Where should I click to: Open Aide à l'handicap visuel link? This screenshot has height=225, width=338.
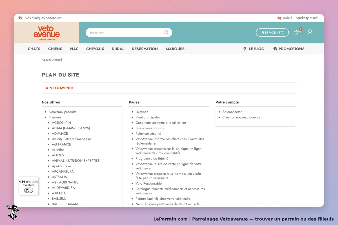[301, 18]
